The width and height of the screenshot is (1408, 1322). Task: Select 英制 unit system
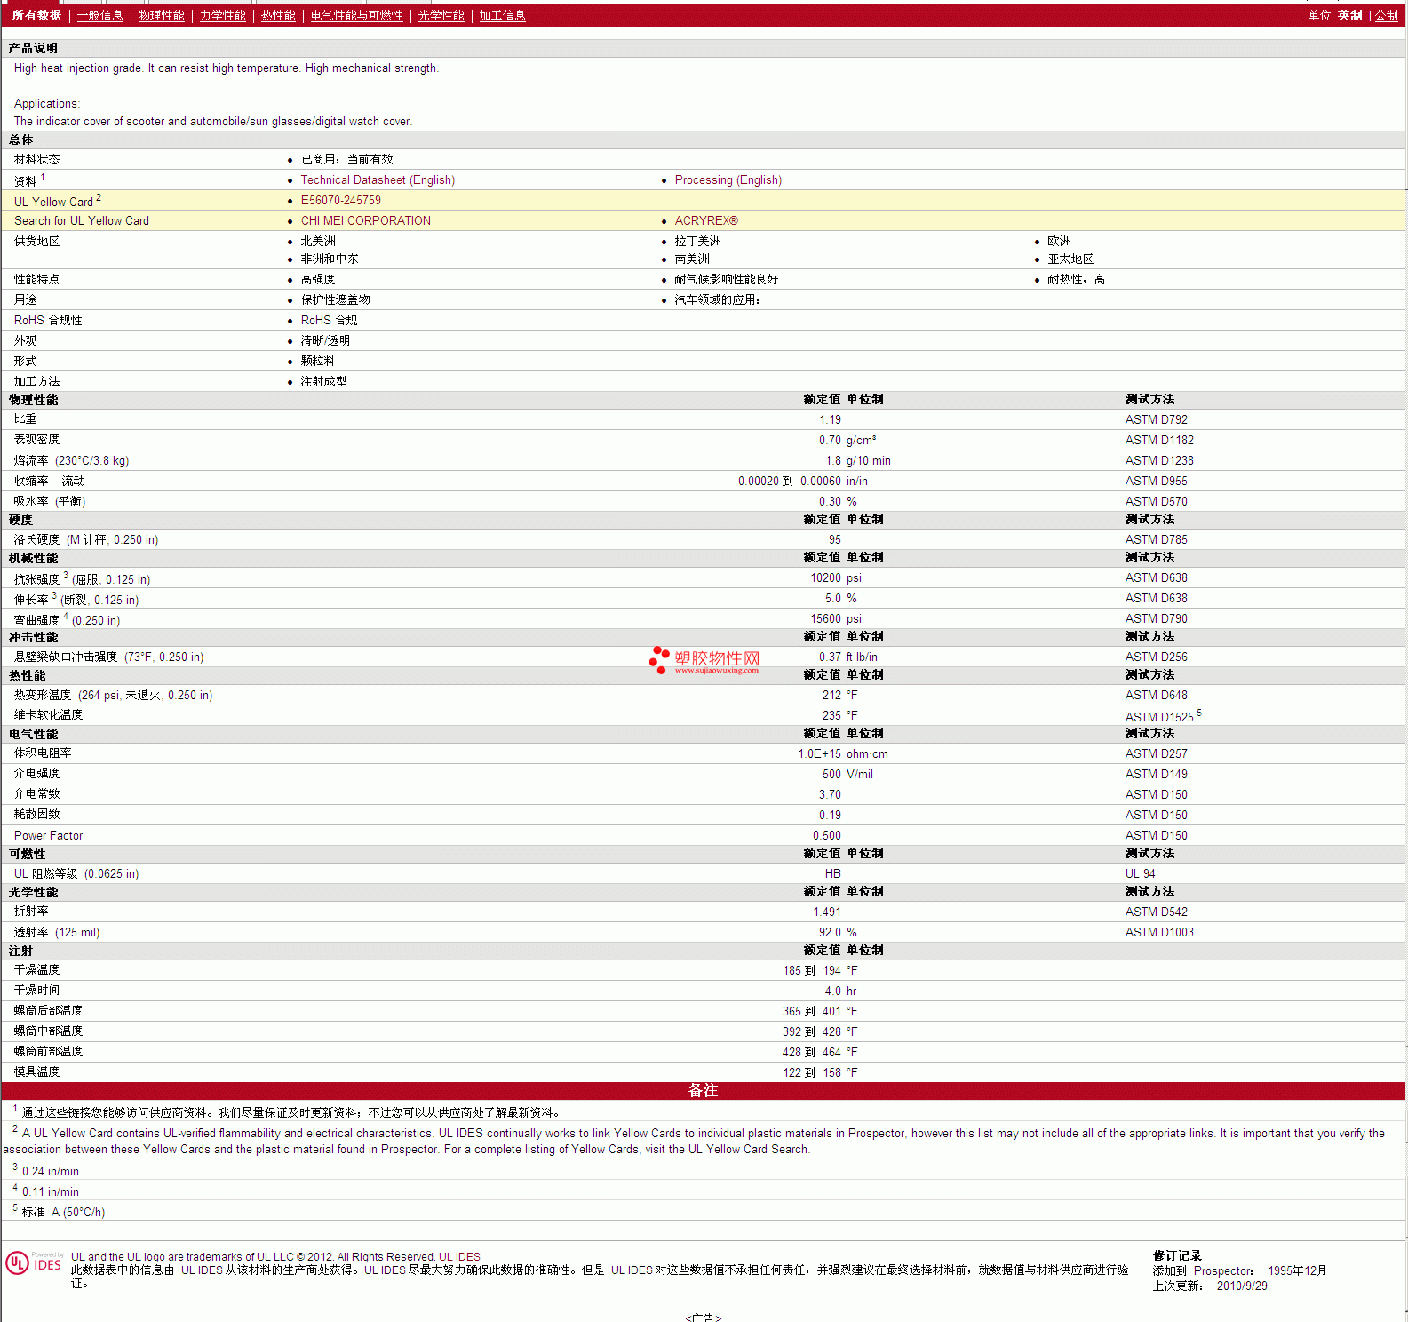[1349, 15]
